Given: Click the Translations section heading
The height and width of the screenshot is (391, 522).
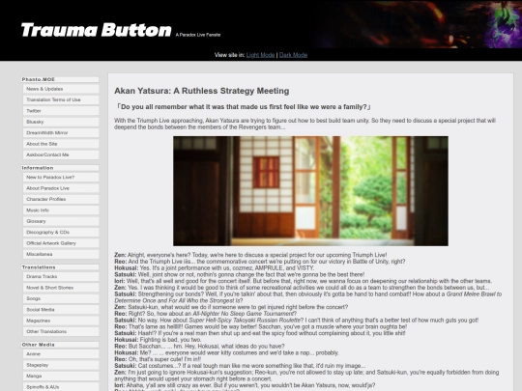Looking at the screenshot, I should click(60, 267).
